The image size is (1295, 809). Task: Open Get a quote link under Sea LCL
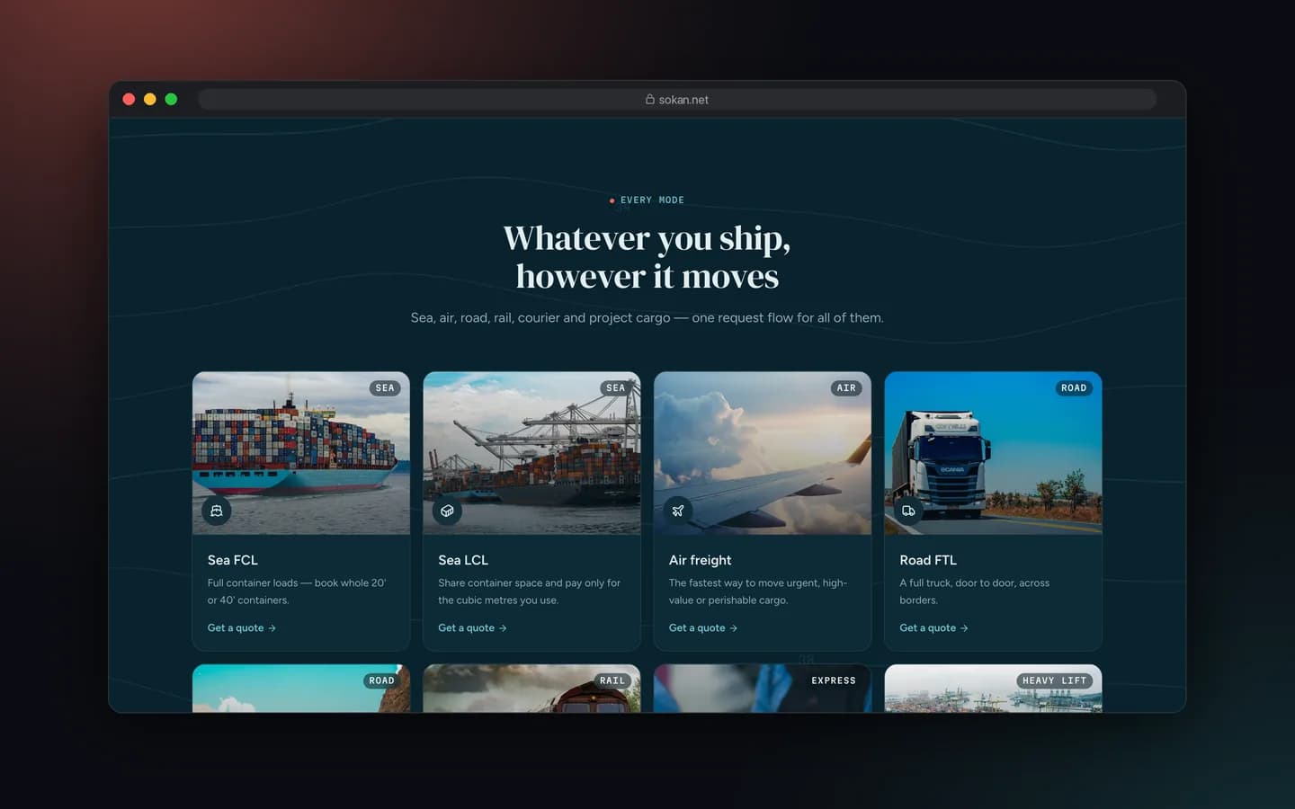coord(473,628)
